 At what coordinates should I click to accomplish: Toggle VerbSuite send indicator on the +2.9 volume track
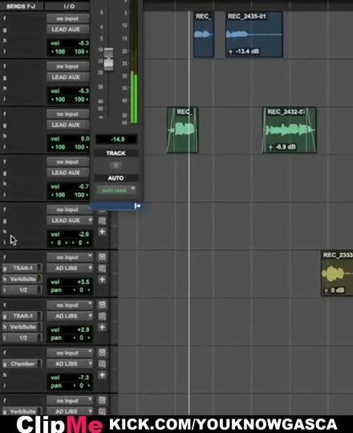[x=39, y=326]
